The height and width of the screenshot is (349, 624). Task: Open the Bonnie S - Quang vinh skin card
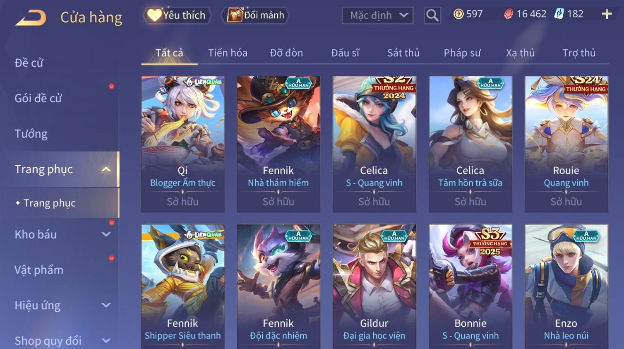[x=470, y=286]
